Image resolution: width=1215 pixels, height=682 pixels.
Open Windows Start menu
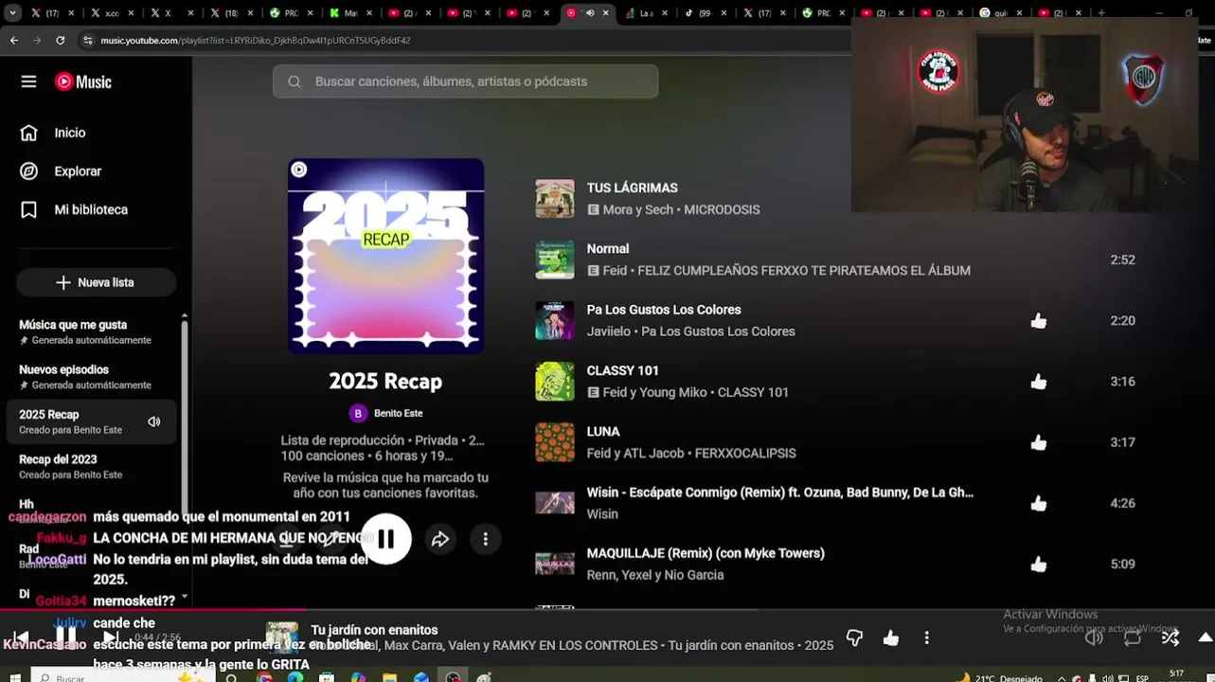(14, 677)
